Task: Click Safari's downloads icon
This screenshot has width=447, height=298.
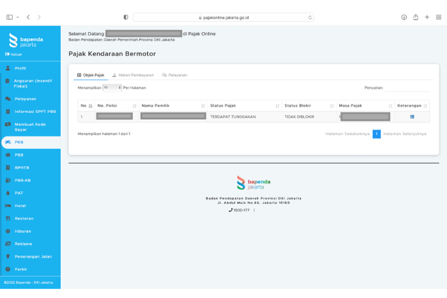Action: pos(403,17)
